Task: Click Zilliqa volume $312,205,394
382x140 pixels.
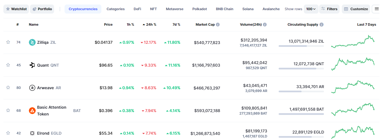Action: 254,40
